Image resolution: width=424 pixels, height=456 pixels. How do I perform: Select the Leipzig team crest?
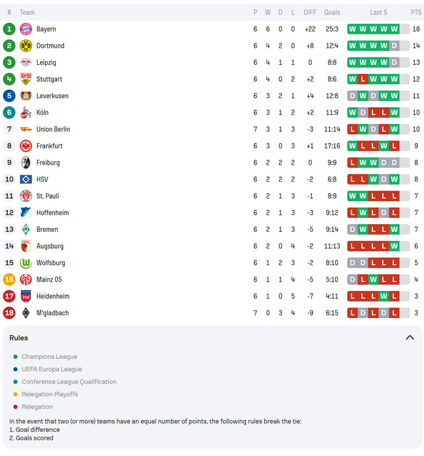point(26,62)
